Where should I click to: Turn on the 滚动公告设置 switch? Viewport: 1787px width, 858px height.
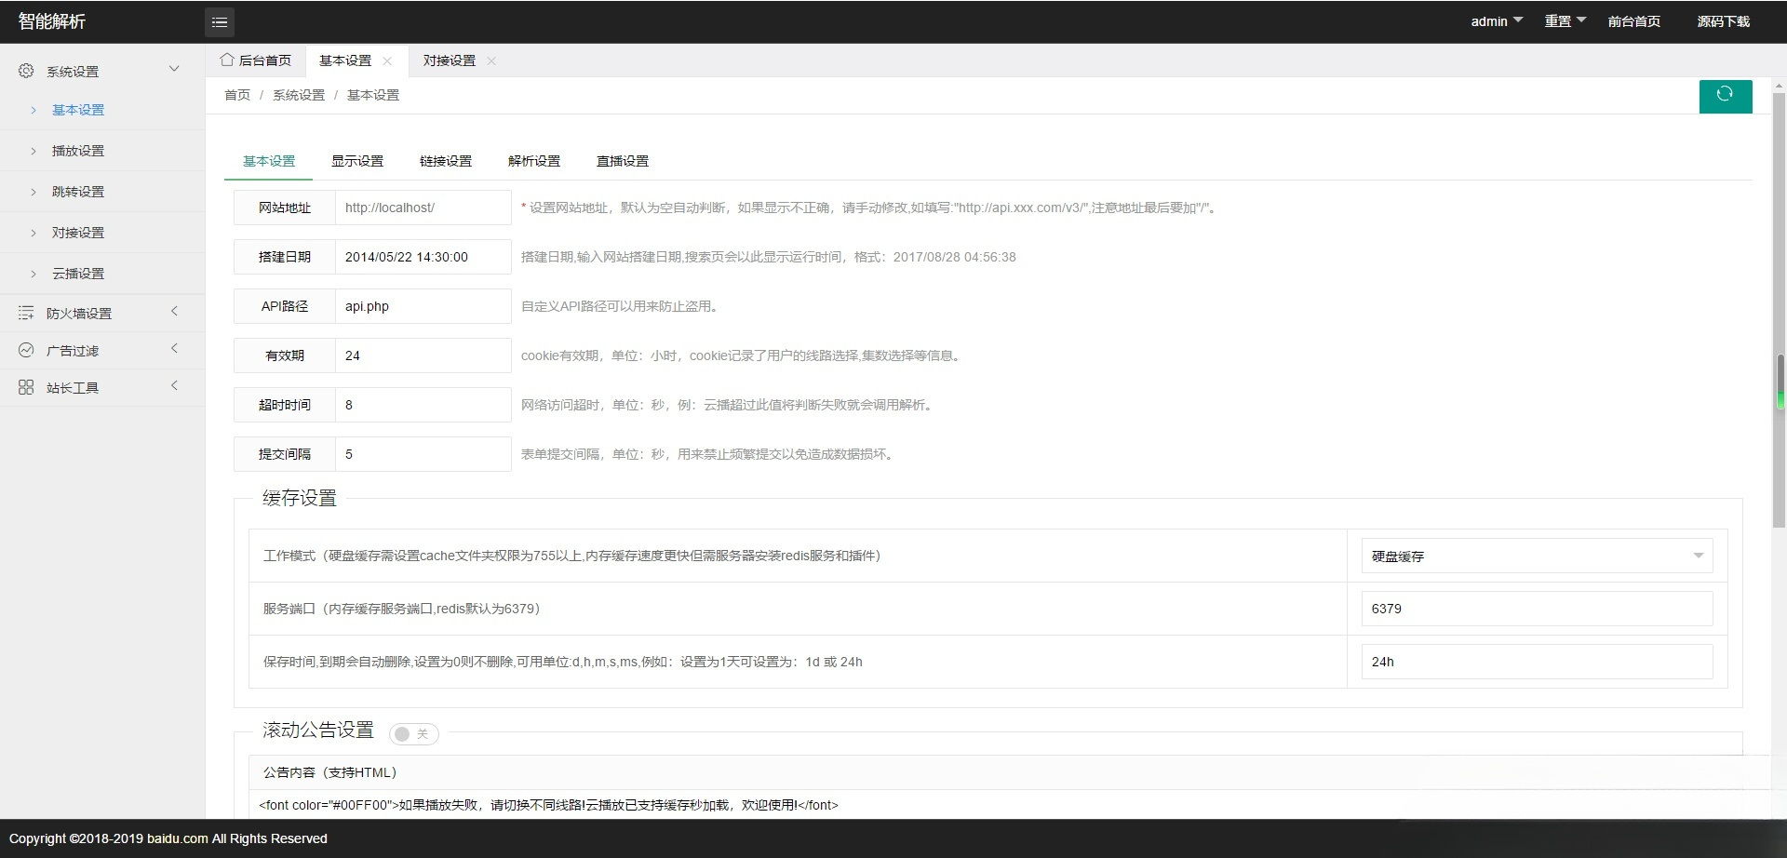point(413,734)
